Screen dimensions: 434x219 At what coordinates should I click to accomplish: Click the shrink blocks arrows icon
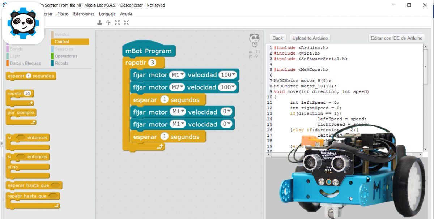click(126, 22)
